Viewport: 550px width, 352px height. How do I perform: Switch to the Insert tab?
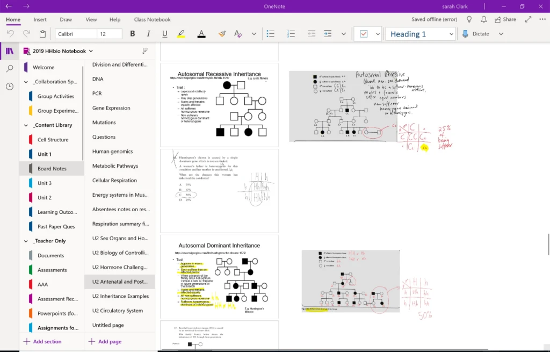tap(40, 19)
